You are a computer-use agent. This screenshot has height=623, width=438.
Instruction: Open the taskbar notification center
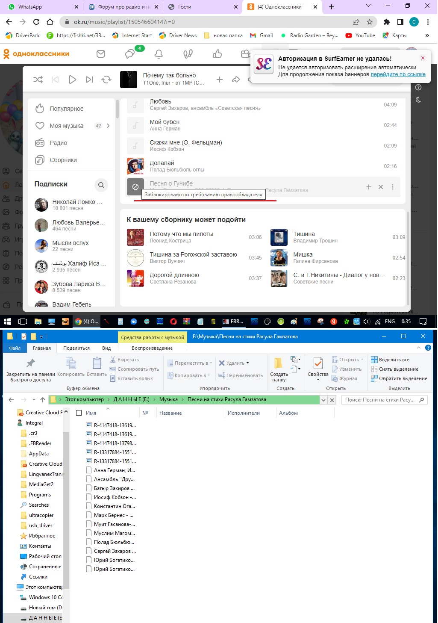[x=423, y=322]
